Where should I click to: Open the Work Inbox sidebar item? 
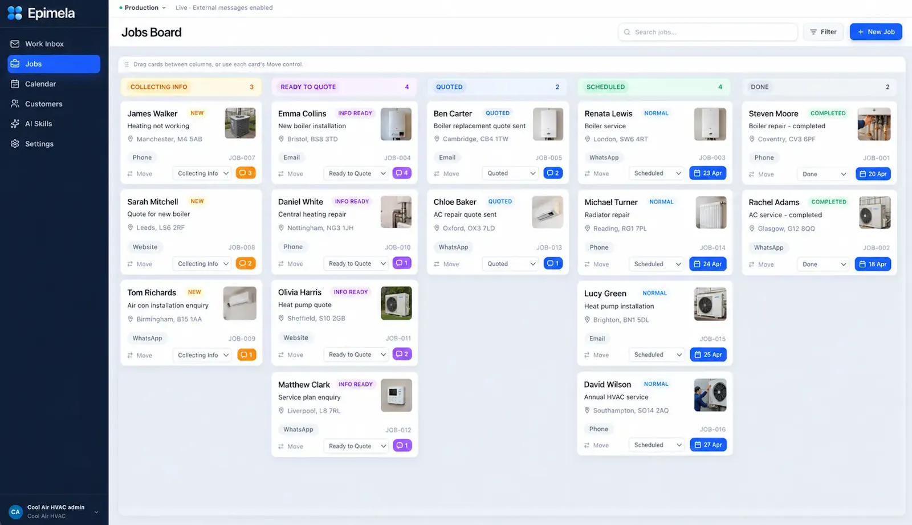pyautogui.click(x=54, y=44)
